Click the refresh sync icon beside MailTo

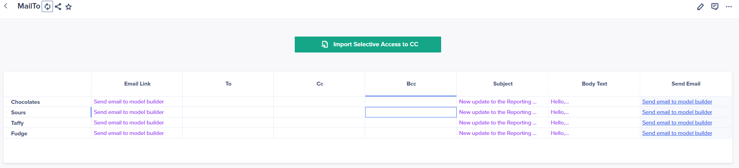tap(47, 7)
